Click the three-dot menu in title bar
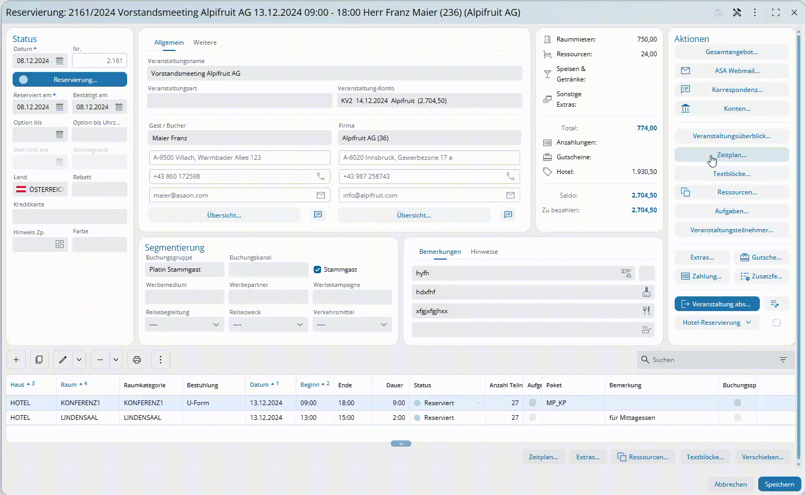This screenshot has width=805, height=495. [x=755, y=13]
